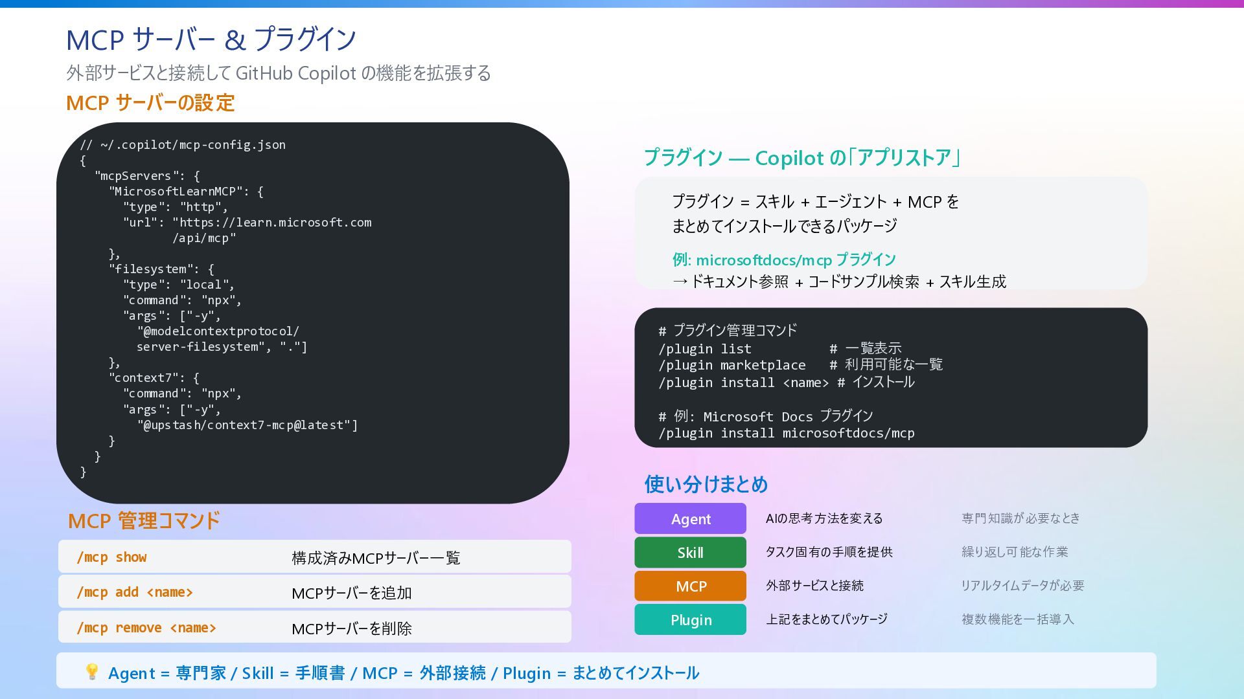This screenshot has width=1244, height=699.
Task: Click the 使い分けまとめ heading
Action: pos(706,484)
